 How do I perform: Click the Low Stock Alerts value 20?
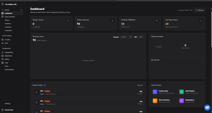click(x=167, y=24)
